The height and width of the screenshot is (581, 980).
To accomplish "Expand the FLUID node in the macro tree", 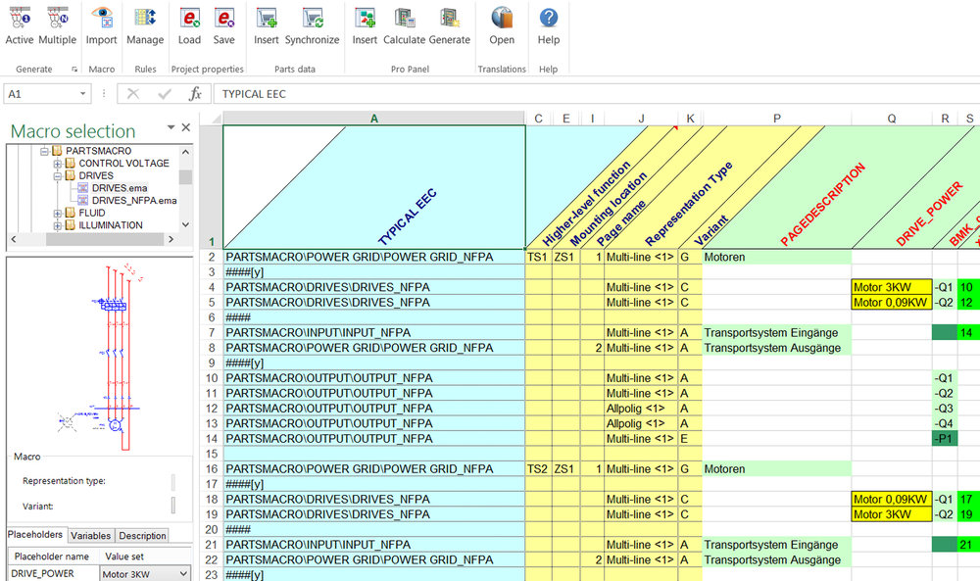I will point(56,211).
